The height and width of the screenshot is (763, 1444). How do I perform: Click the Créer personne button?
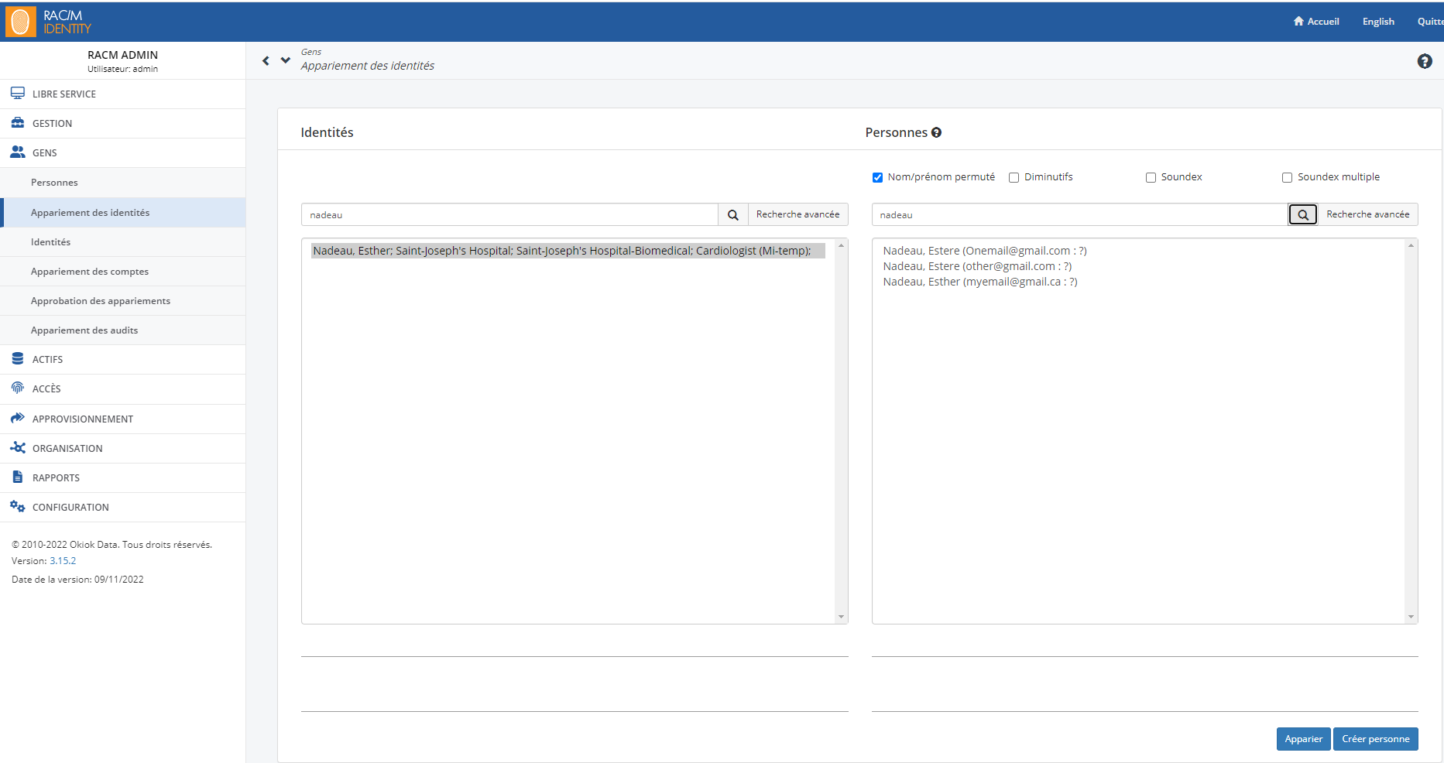click(1376, 739)
